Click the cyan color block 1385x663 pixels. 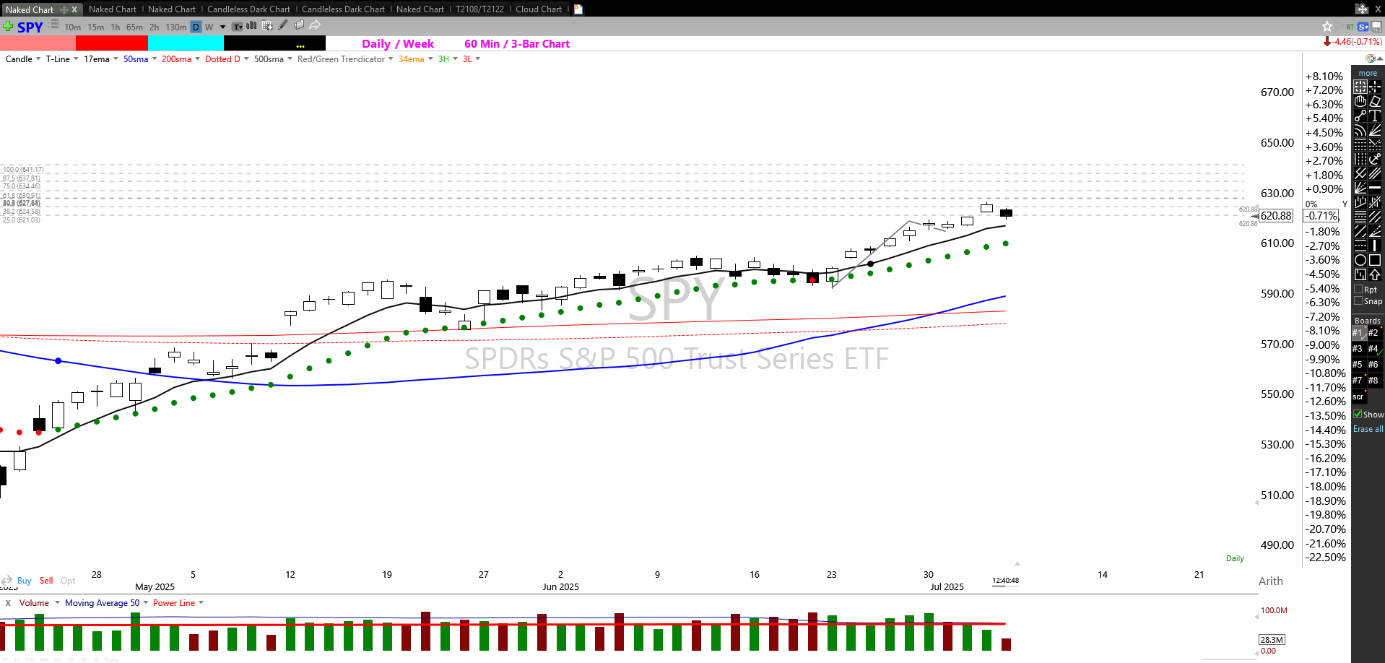(x=186, y=43)
